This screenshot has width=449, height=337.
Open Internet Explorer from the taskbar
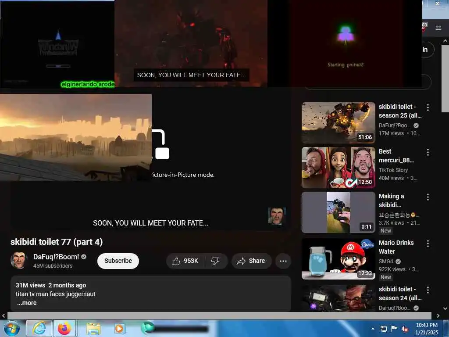[39, 328]
